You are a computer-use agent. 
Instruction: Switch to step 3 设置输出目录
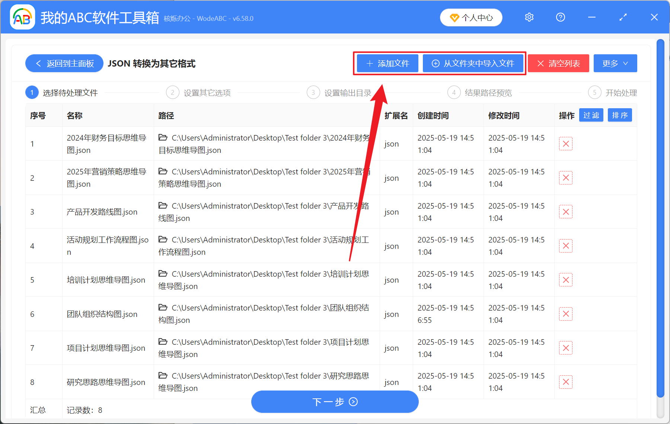click(339, 92)
